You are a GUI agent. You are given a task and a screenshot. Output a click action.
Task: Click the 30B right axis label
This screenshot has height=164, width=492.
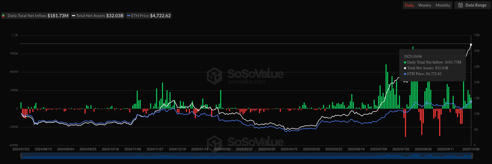[477, 51]
